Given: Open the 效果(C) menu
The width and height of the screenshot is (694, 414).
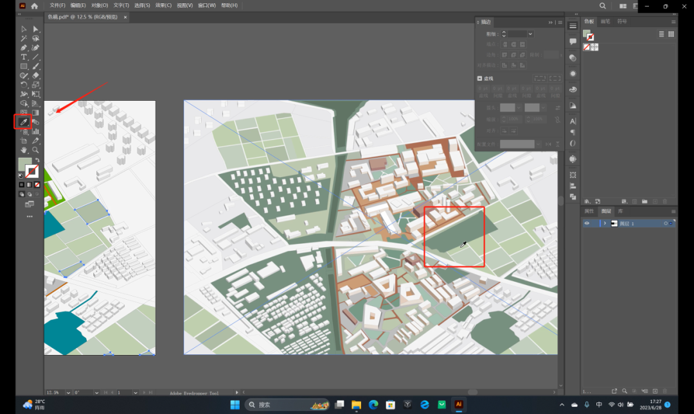Looking at the screenshot, I should 163,5.
